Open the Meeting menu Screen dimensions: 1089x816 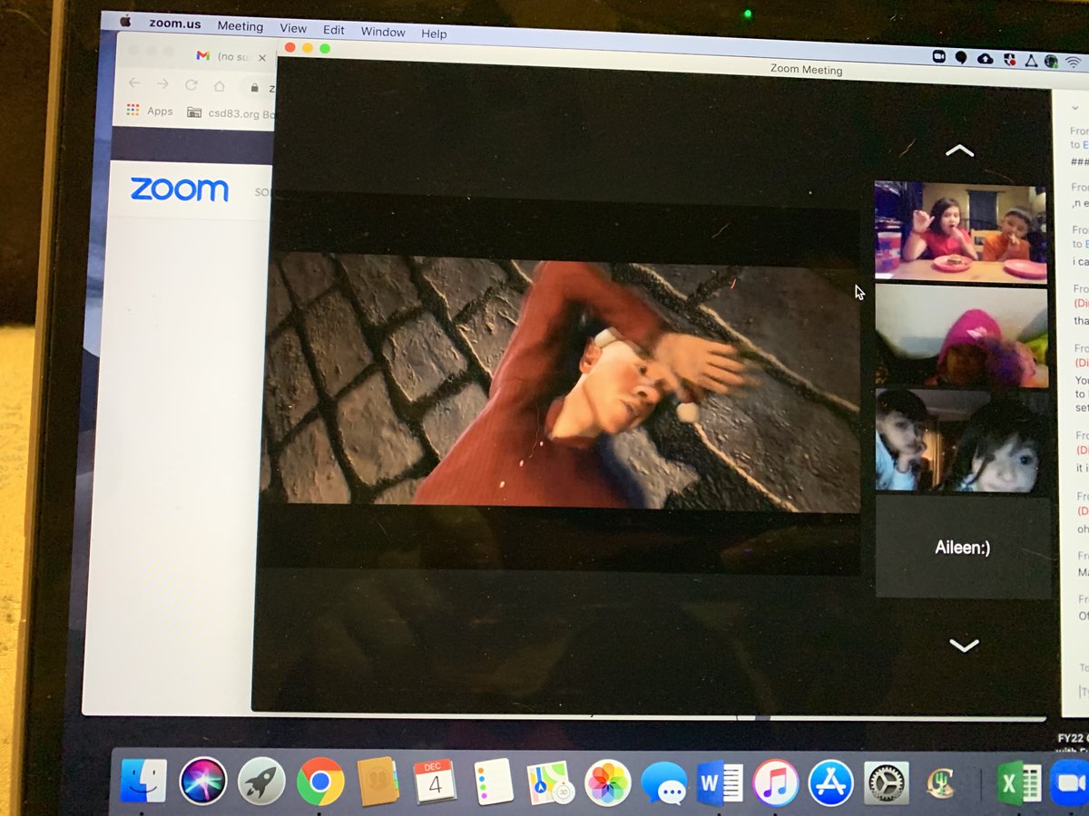(240, 26)
